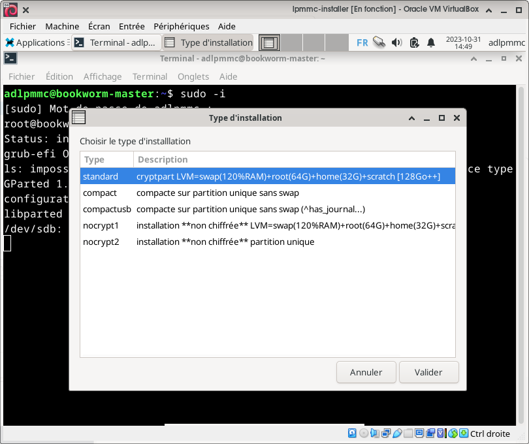Sort list by Description column header
This screenshot has height=444, width=529.
(x=294, y=159)
